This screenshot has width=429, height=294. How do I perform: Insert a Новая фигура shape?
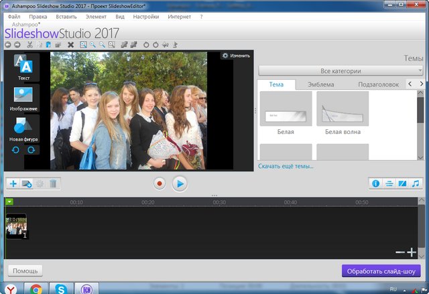[23, 129]
